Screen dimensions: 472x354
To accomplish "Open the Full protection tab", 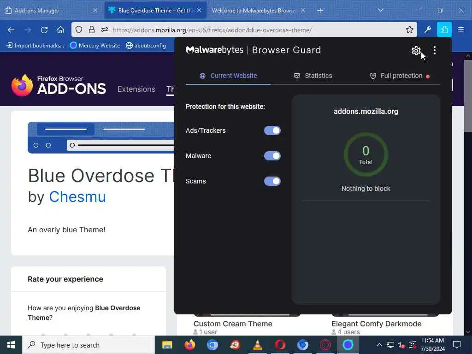I will click(x=400, y=76).
